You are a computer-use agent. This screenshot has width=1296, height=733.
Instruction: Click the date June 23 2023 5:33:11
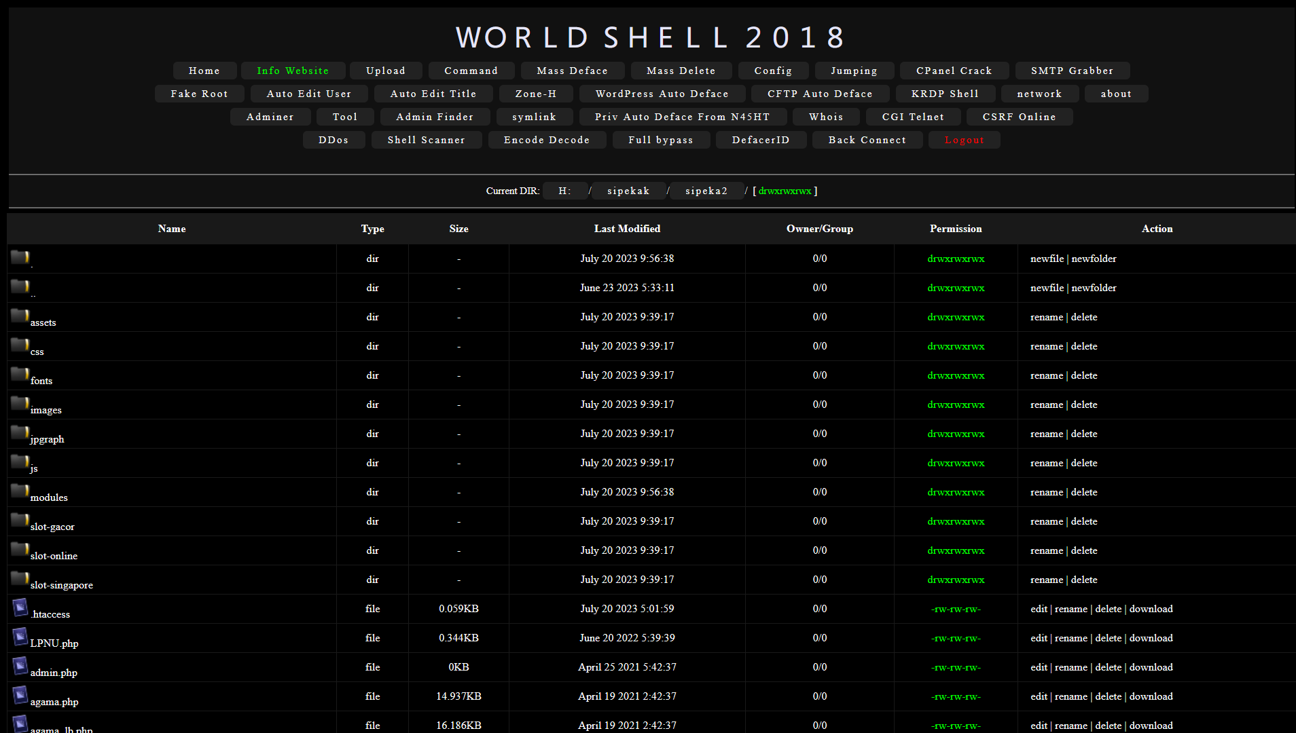click(x=627, y=288)
